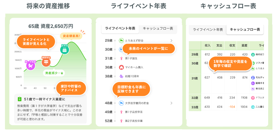Click the 第1子誕生 person icon at 31歳
Viewport: 278px width, 134px height.
(x=121, y=58)
